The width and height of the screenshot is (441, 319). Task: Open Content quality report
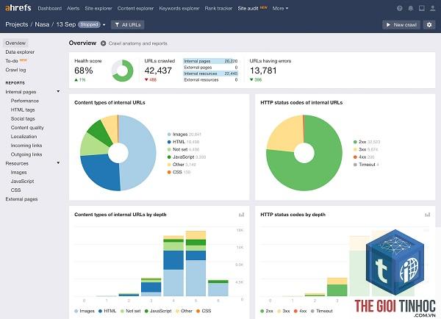click(27, 128)
